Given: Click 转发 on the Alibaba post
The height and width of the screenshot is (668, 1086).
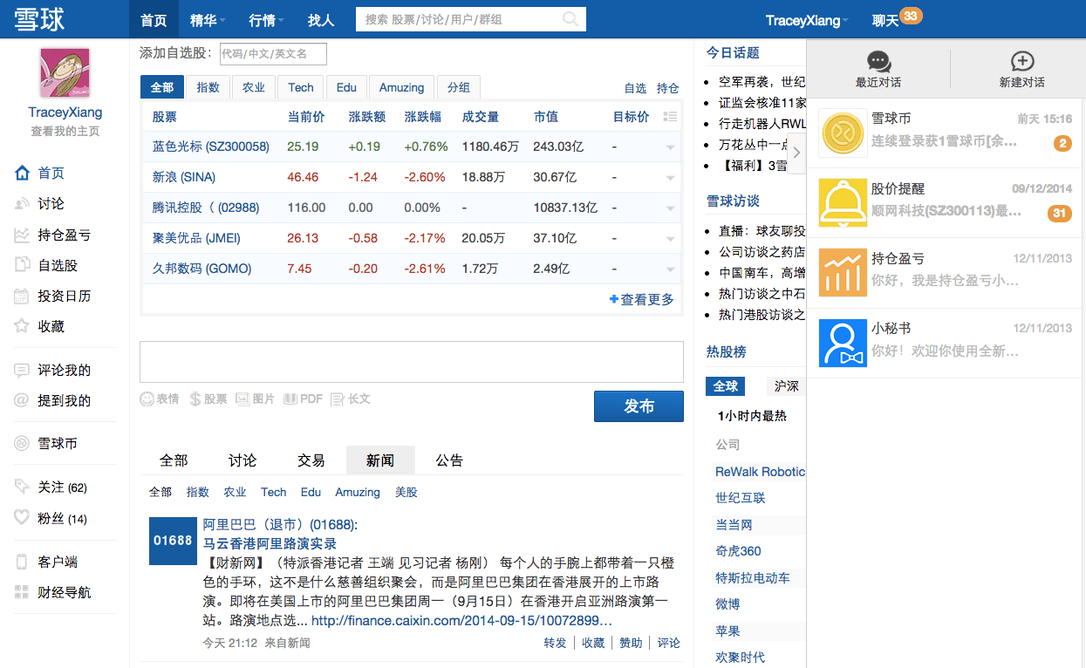Looking at the screenshot, I should [555, 643].
